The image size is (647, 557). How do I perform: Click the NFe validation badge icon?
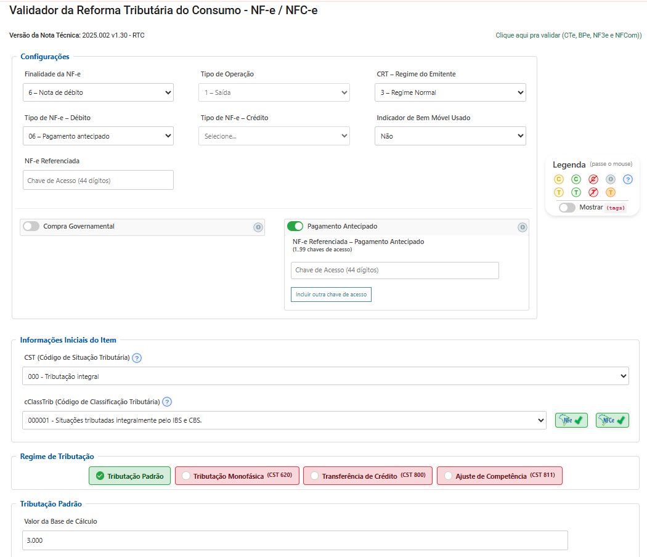[x=571, y=420]
